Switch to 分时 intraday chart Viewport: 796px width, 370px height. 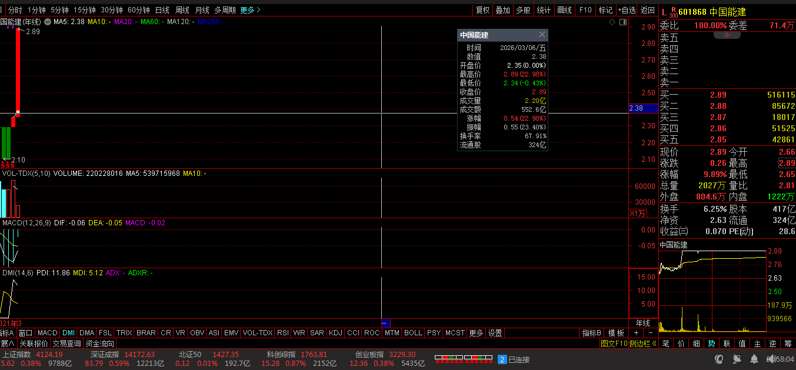(15, 10)
